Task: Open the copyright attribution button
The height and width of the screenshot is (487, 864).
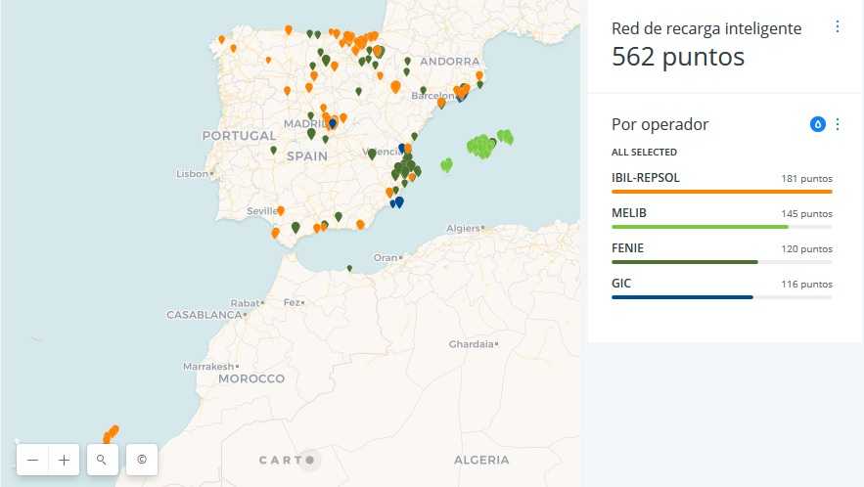Action: click(142, 460)
